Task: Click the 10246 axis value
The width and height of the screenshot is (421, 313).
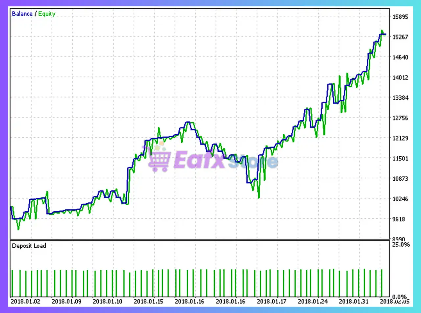Action: coord(400,199)
